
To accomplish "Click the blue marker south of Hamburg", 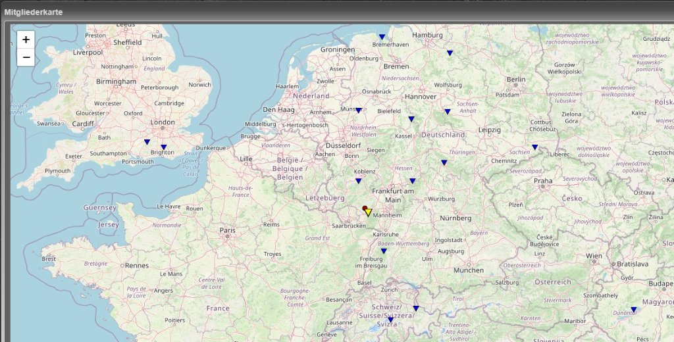I will (450, 53).
